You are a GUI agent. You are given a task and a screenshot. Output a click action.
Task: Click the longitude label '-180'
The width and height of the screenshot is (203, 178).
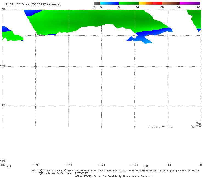[3, 165]
